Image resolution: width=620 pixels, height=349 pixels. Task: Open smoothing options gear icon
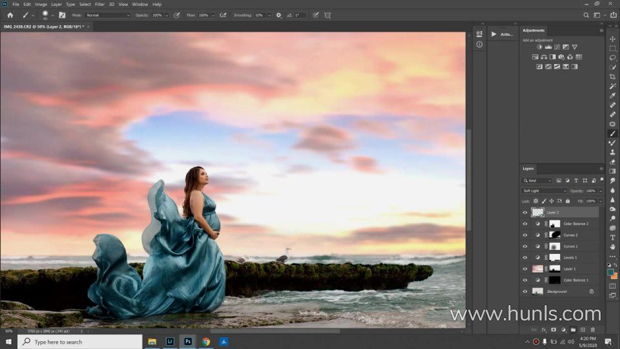click(278, 15)
